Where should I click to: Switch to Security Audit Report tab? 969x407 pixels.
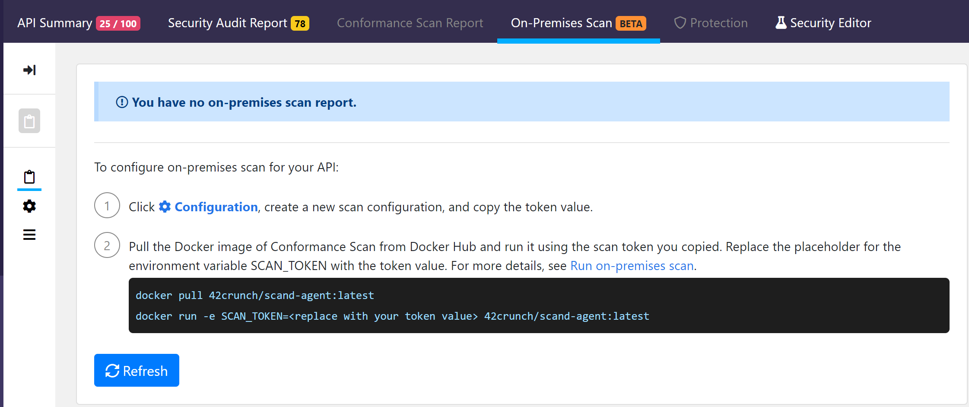[x=238, y=23]
